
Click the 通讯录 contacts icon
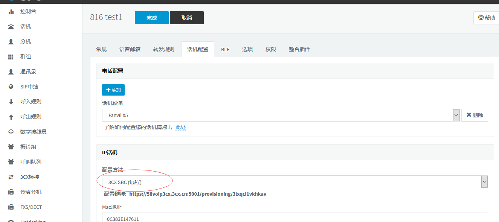pyautogui.click(x=11, y=72)
